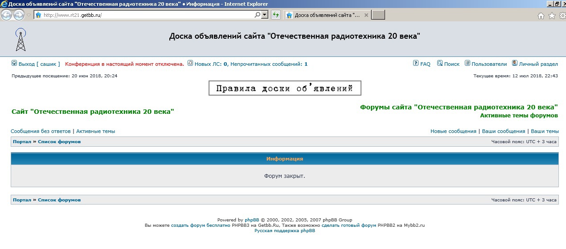The height and width of the screenshot is (249, 566).
Task: Click left-side 'Активные темы' link
Action: coord(95,131)
